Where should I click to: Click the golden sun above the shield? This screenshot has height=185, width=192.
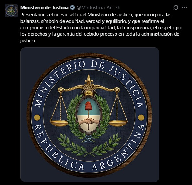click(x=89, y=93)
